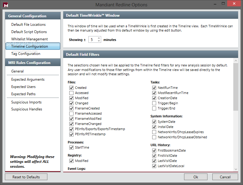This screenshot has width=243, height=185.
Task: Toggle LastVisitDate checkbox
Action: (154, 161)
